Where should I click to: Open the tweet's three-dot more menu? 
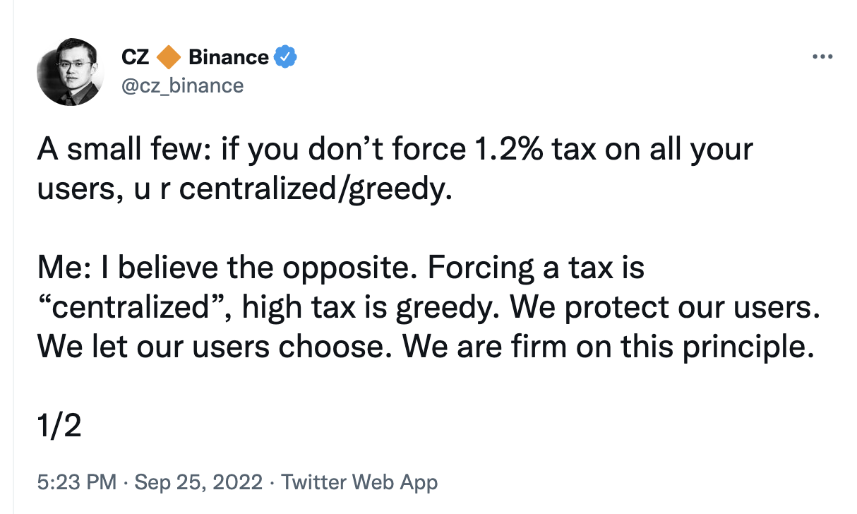823,57
